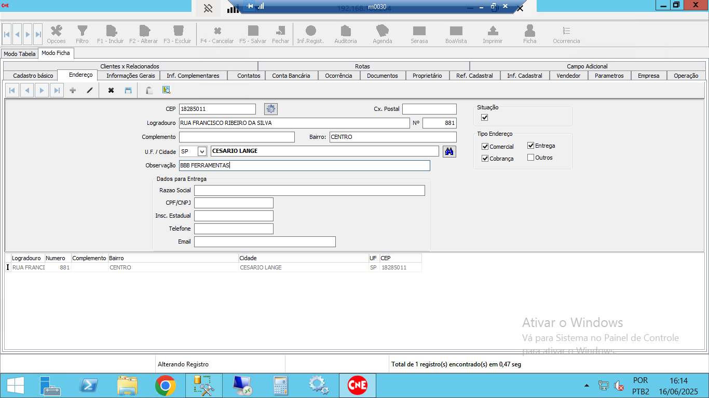Uncheck the Comercial address type
This screenshot has height=398, width=709.
(x=485, y=147)
